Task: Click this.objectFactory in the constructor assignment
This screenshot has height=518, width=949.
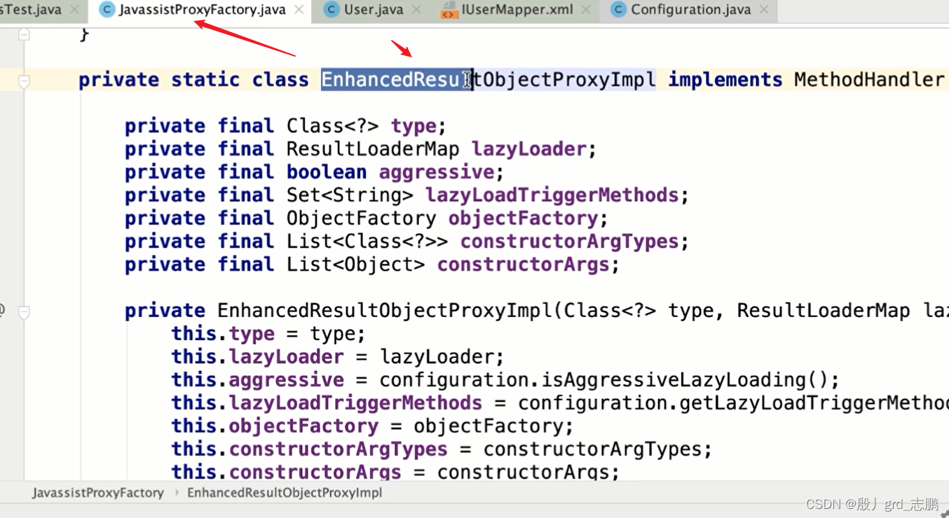Action: pyautogui.click(x=275, y=426)
